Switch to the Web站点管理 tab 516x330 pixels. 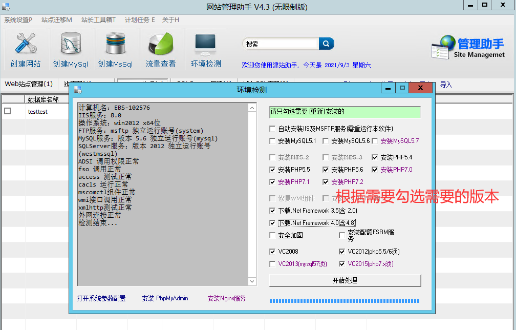click(x=29, y=84)
